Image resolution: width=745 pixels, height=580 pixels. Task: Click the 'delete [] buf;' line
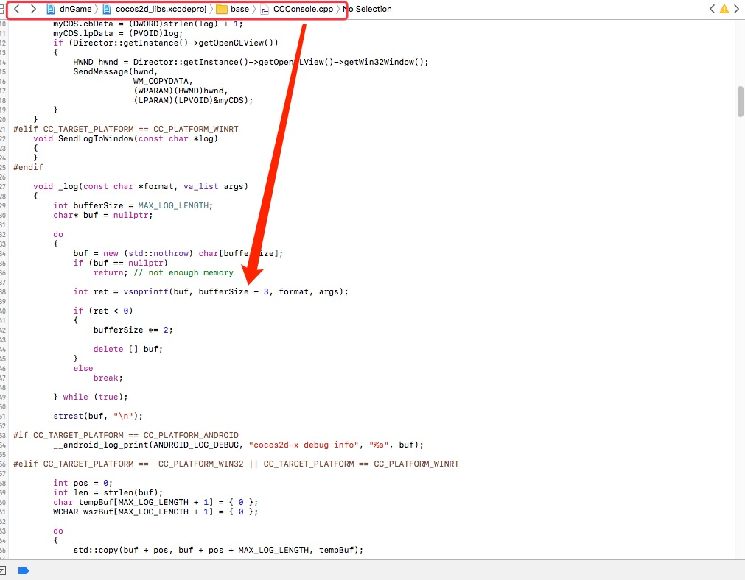pyautogui.click(x=127, y=349)
